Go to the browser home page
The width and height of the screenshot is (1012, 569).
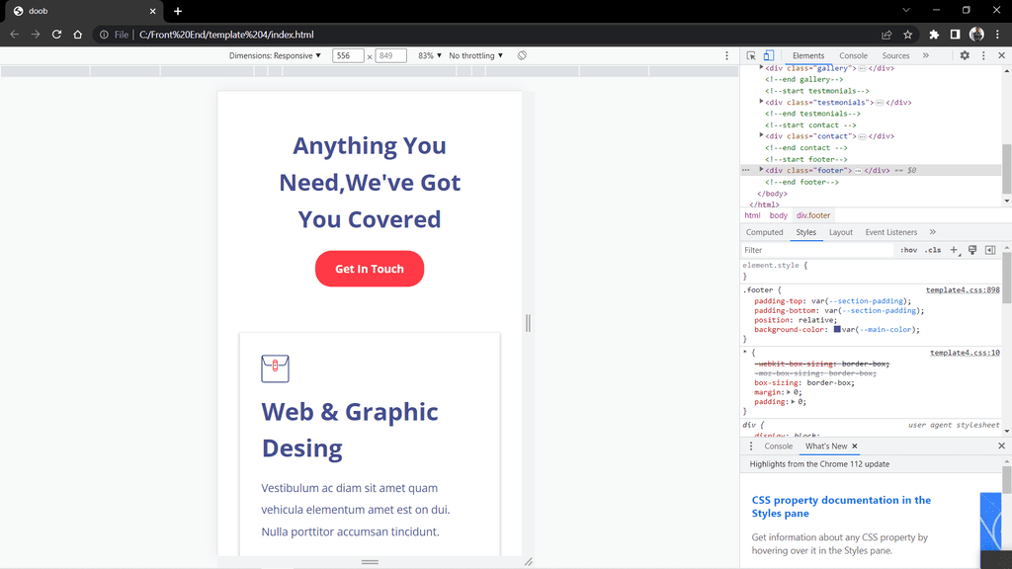click(78, 35)
